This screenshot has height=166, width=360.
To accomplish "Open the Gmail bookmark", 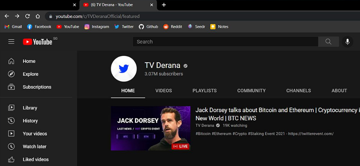I will (13, 27).
